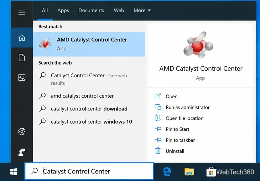Open the feedback person icon in sidebar
This screenshot has height=181, width=260.
pos(22,152)
